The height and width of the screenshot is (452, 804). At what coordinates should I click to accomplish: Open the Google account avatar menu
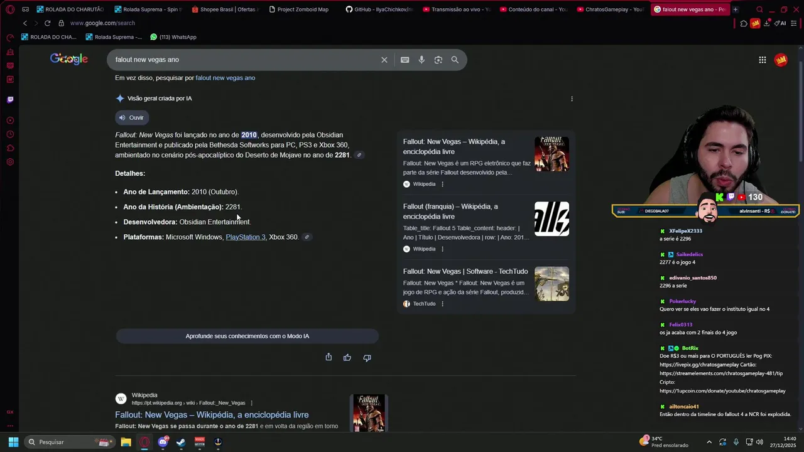tap(781, 60)
